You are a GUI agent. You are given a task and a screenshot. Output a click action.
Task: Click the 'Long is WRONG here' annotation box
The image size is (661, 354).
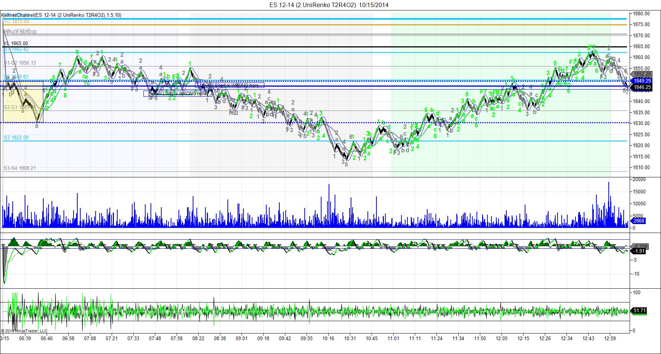pos(178,94)
